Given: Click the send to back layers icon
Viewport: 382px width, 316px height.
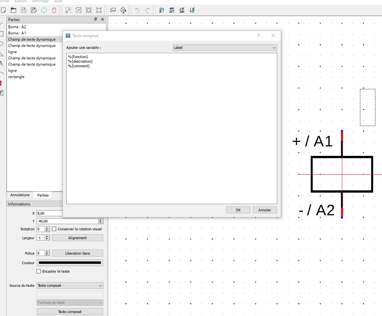Looking at the screenshot, I should (x=192, y=10).
